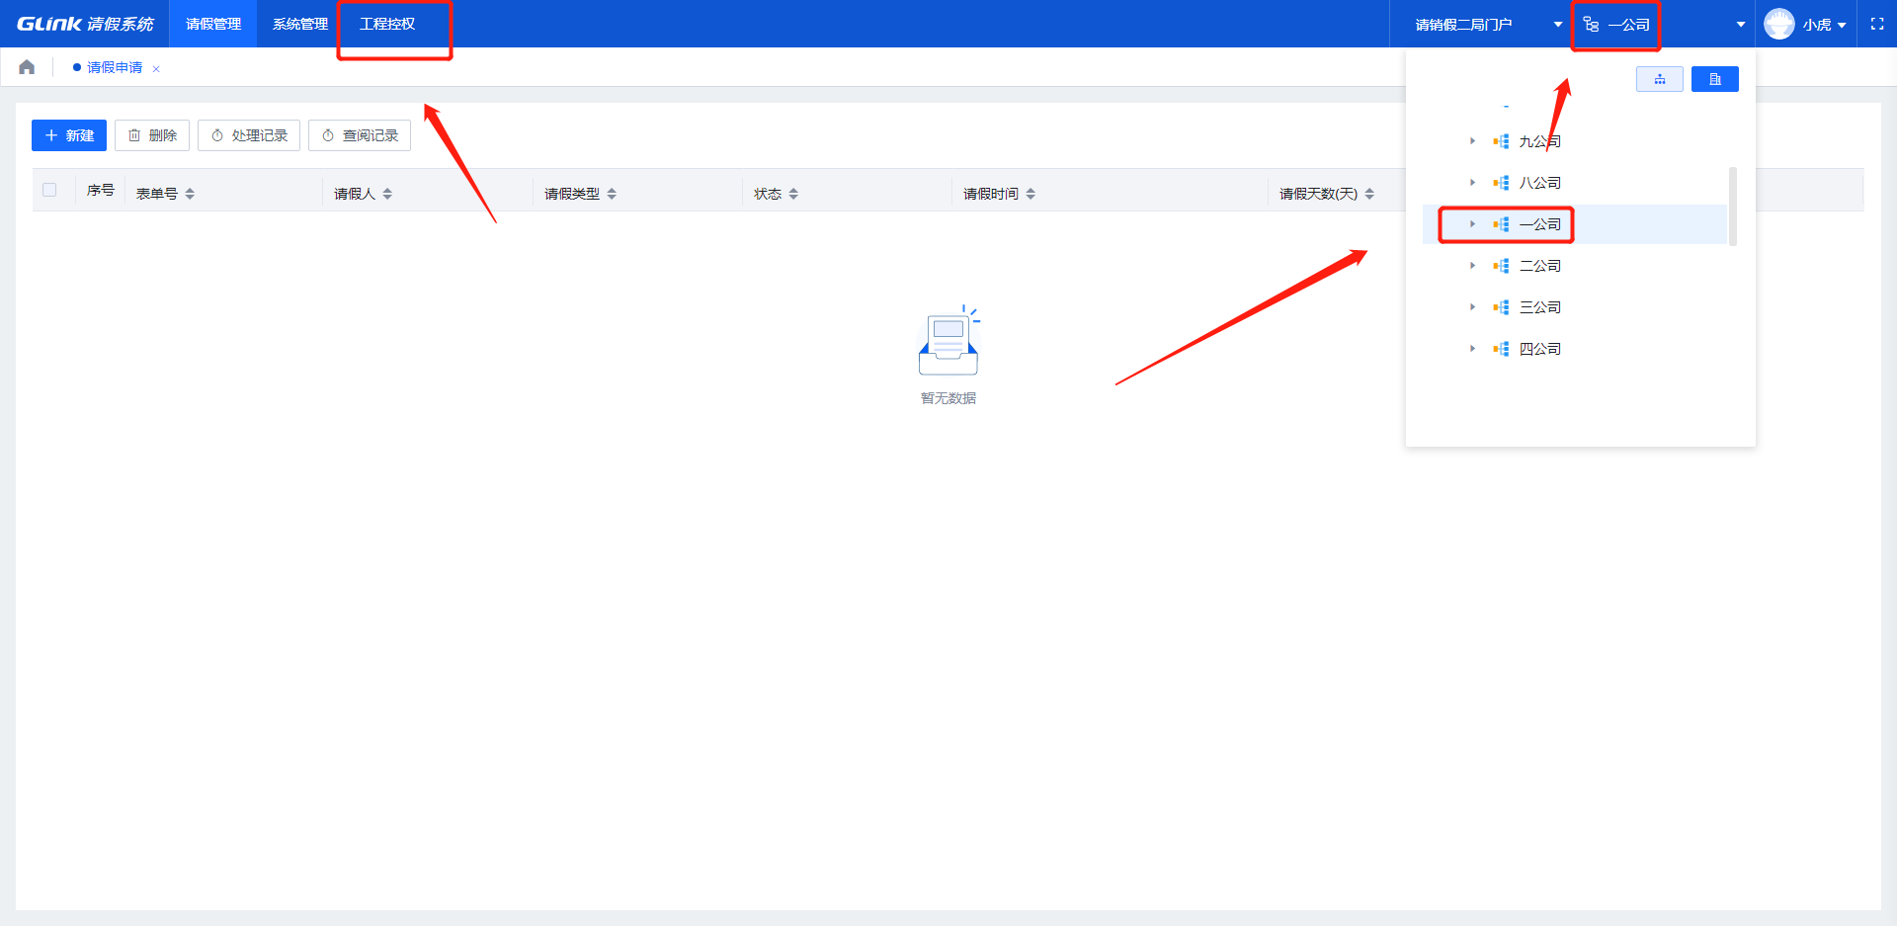Image resolution: width=1897 pixels, height=926 pixels.
Task: Sort by 请假时间 column
Action: coord(1031,194)
